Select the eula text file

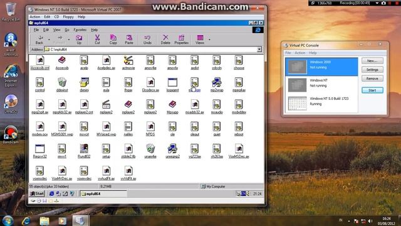106,85
